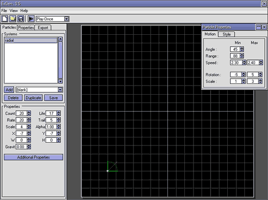The image size is (268, 200).
Task: Click the Alpha value field showing 1.00
Action: [x=51, y=127]
